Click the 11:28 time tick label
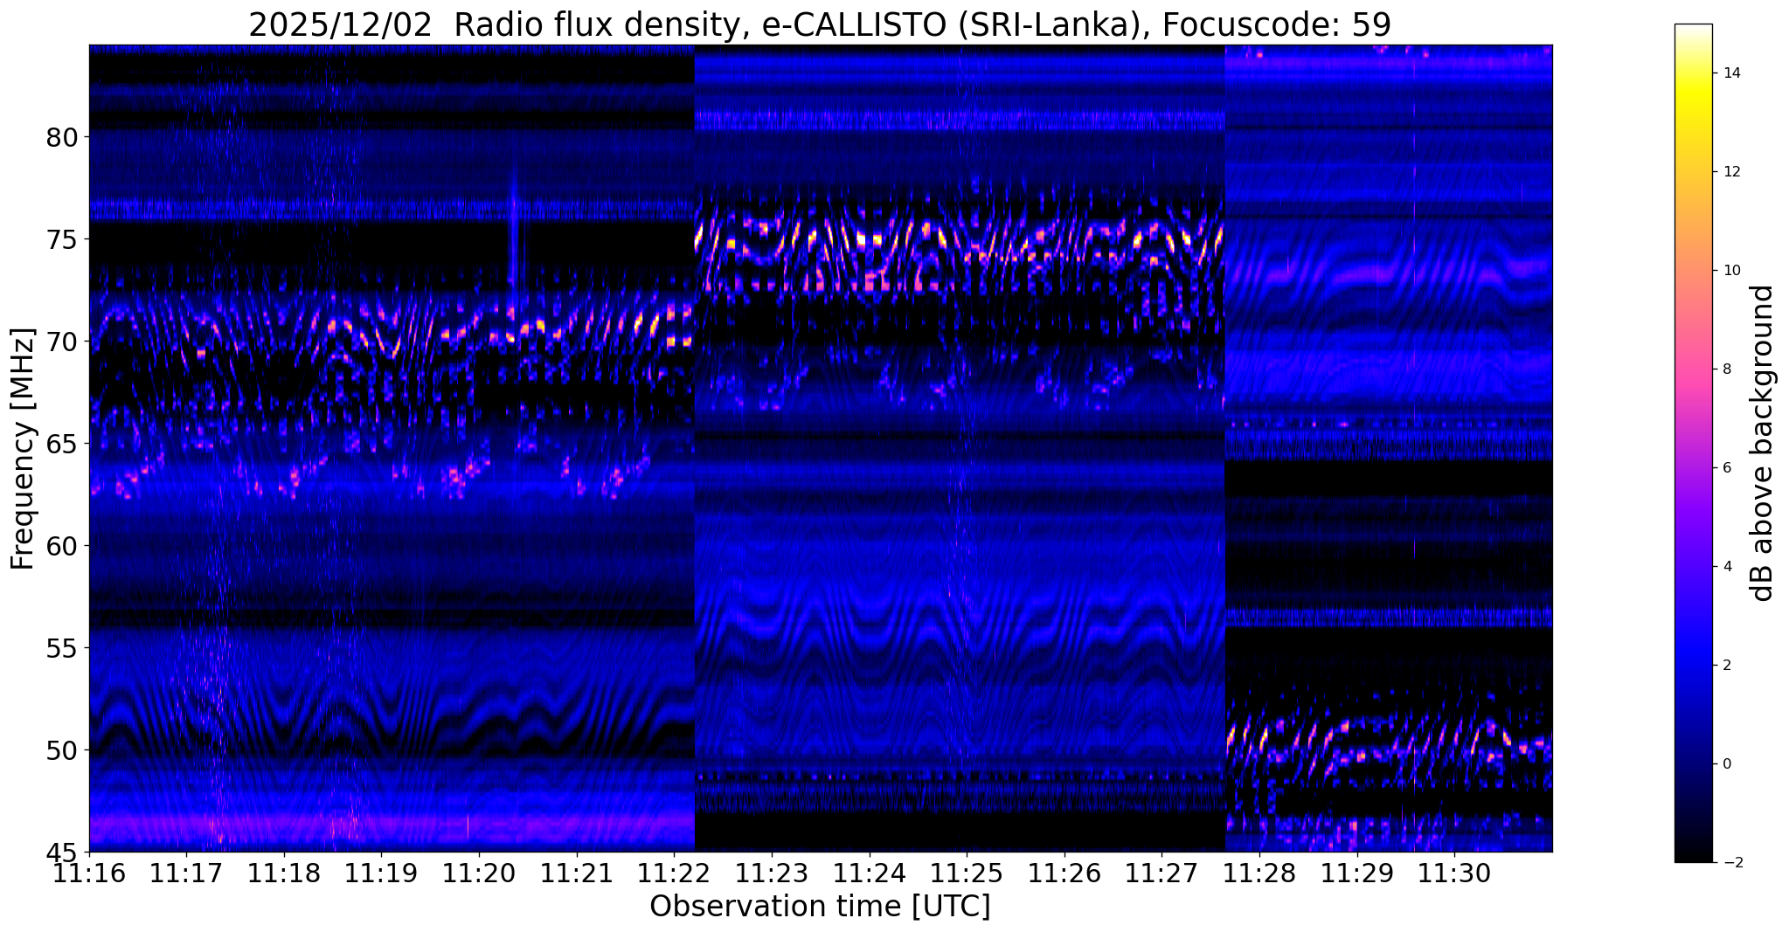 (x=1259, y=872)
